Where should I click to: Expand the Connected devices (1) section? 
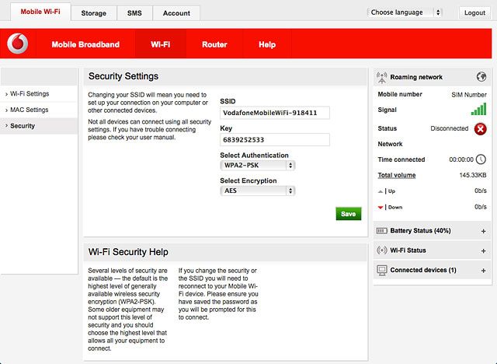coord(483,271)
